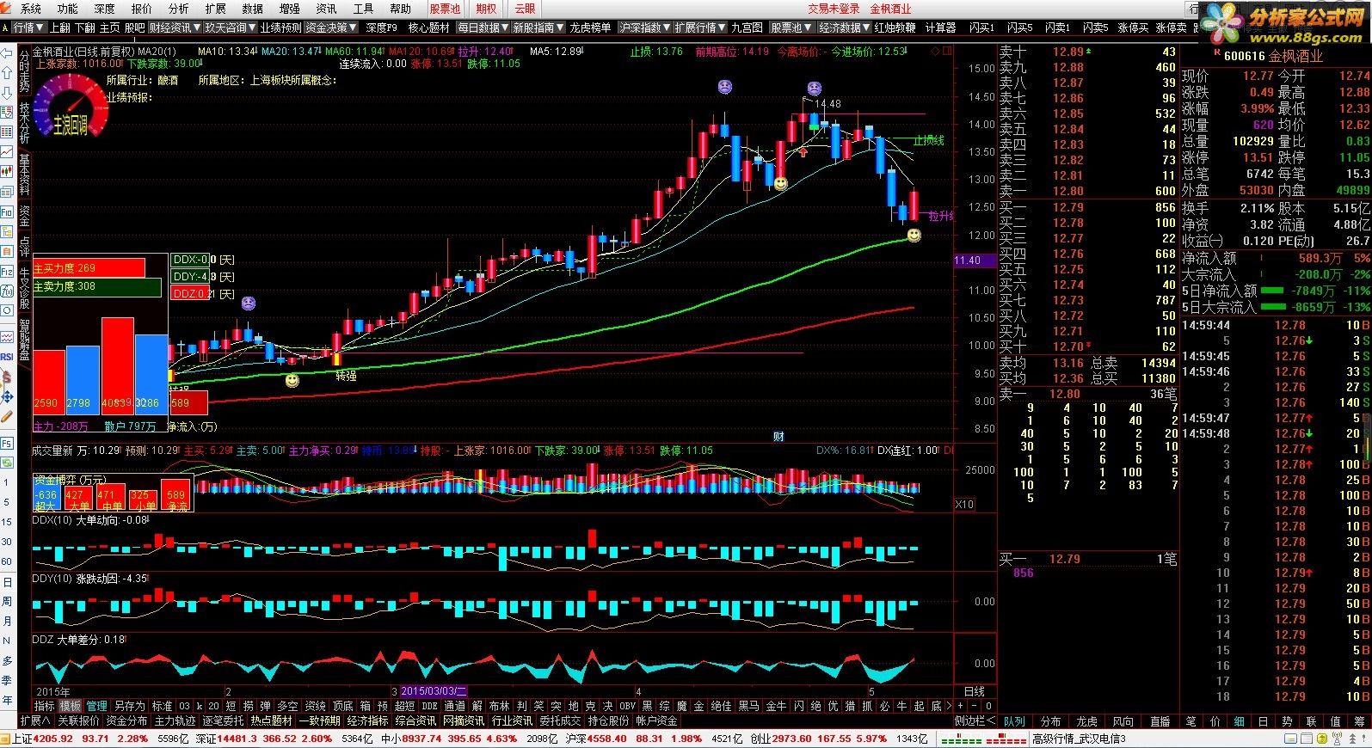Open 龙虎榜单 from the toolbar
The width and height of the screenshot is (1372, 748).
[x=590, y=28]
